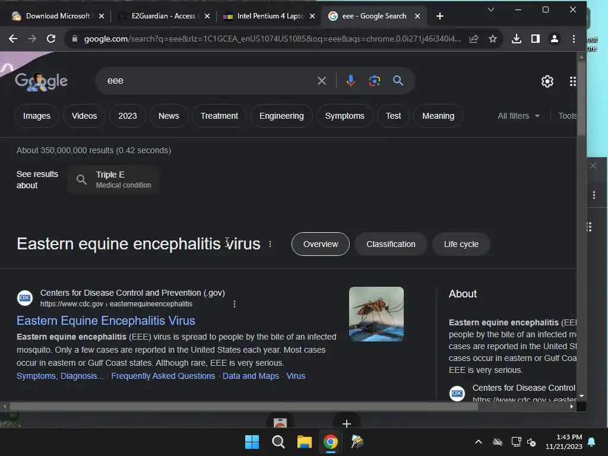Image resolution: width=608 pixels, height=456 pixels.
Task: Close the Download Microsoft tab
Action: pyautogui.click(x=101, y=16)
